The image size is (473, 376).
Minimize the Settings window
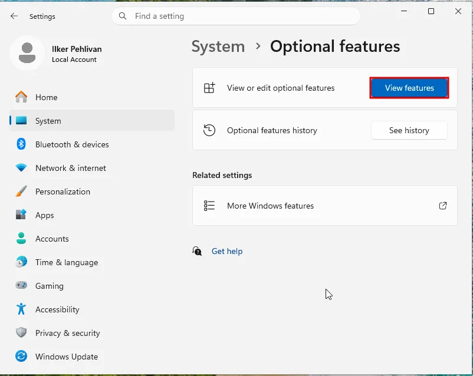[x=404, y=11]
